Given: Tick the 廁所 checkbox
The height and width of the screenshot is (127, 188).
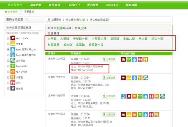Looking at the screenshot, I should pos(8,83).
